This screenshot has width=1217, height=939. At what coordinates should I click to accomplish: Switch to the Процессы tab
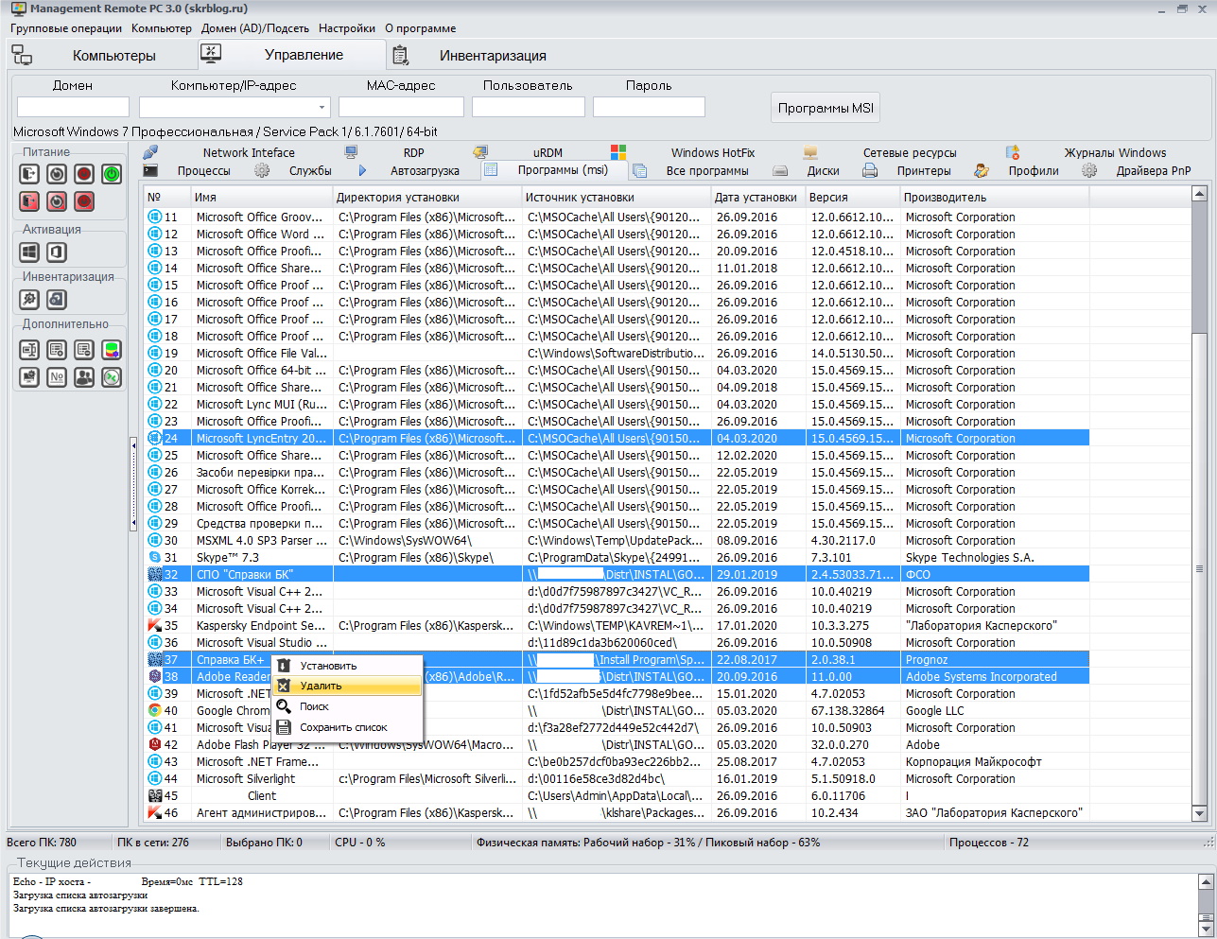point(203,171)
